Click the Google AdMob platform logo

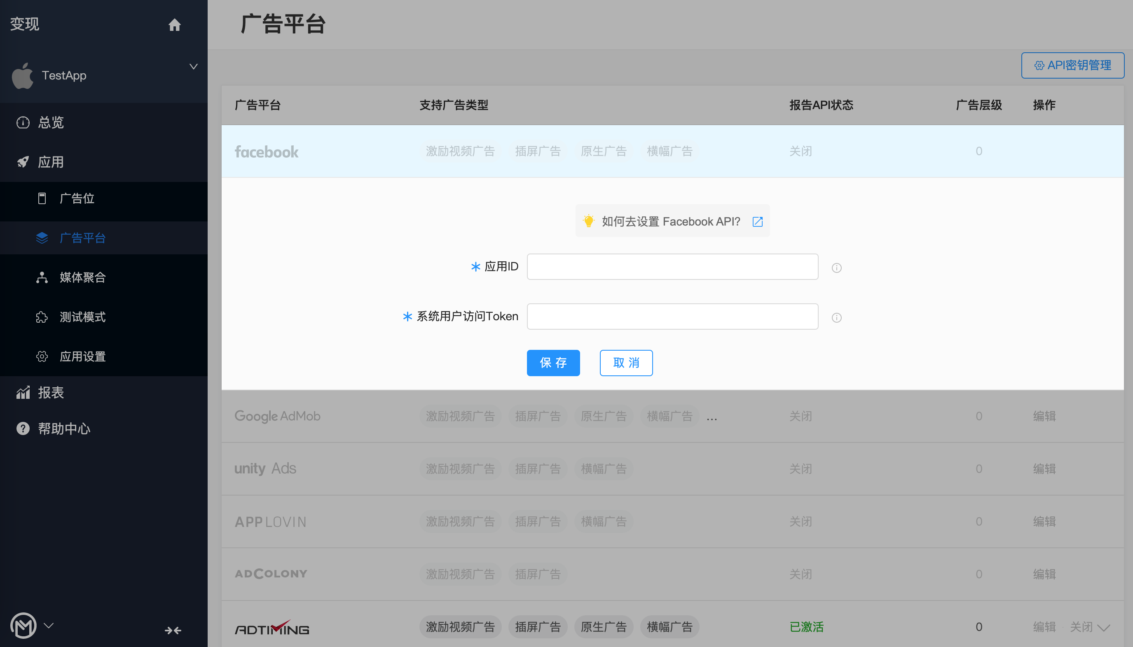(277, 416)
